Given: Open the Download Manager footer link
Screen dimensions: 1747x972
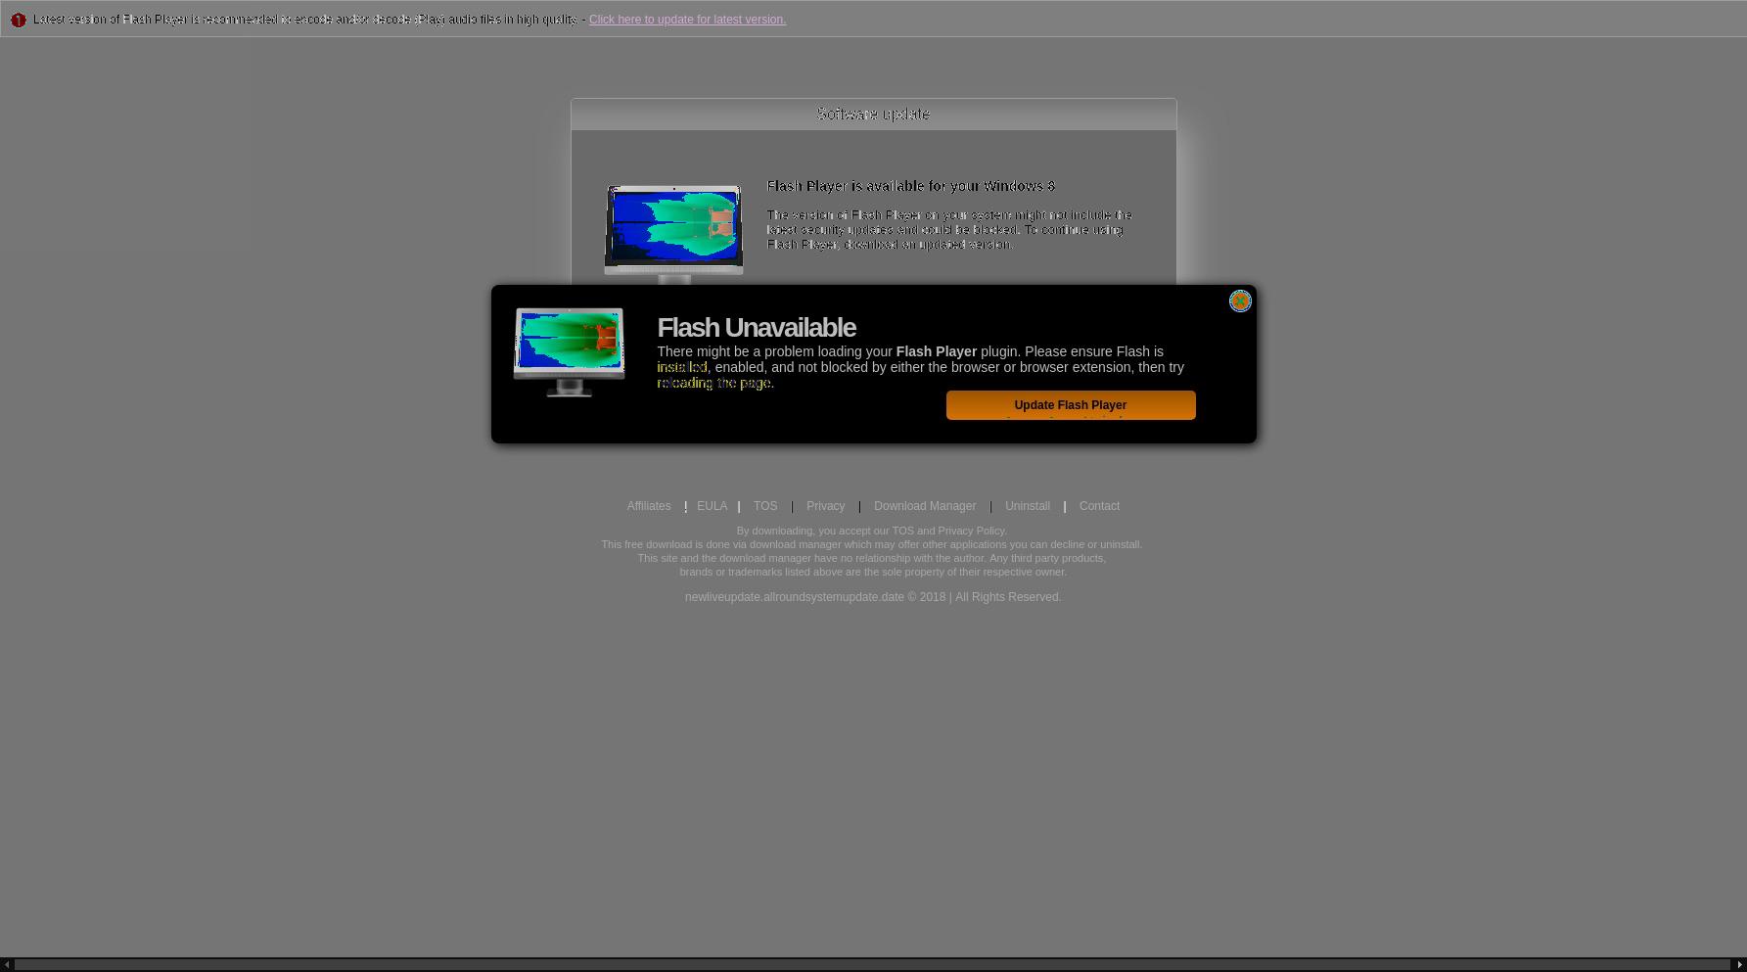Looking at the screenshot, I should point(925,506).
